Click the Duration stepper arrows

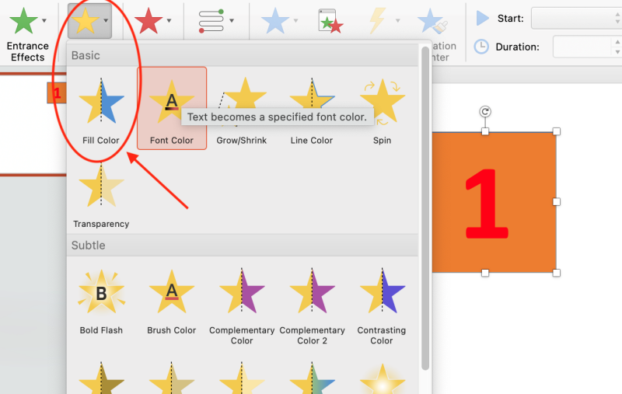coord(617,47)
